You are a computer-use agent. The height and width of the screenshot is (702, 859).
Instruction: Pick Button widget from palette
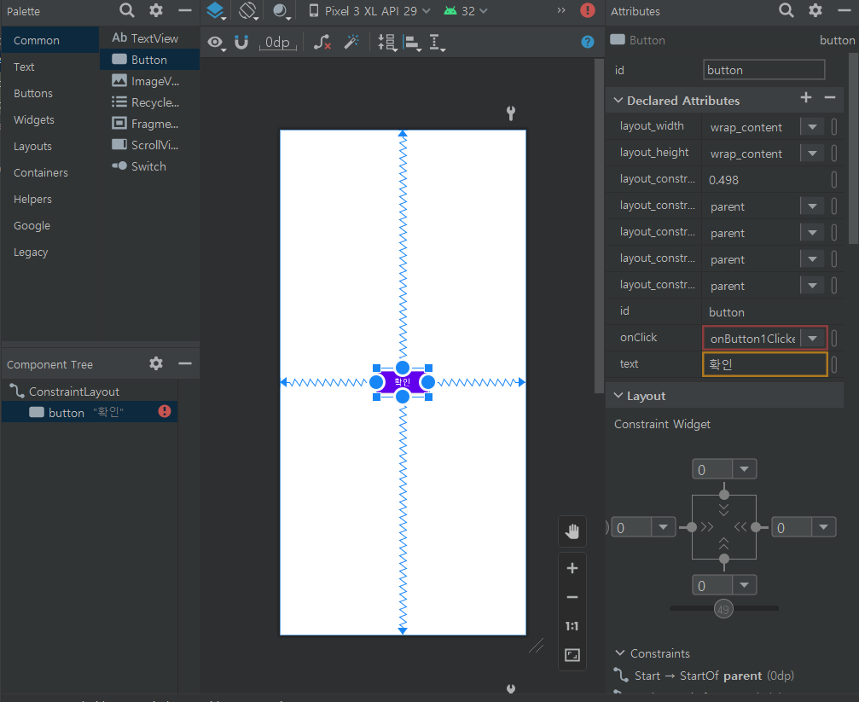[149, 59]
